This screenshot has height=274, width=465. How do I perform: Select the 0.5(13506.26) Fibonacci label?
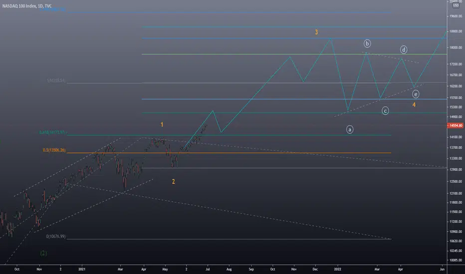click(x=54, y=150)
